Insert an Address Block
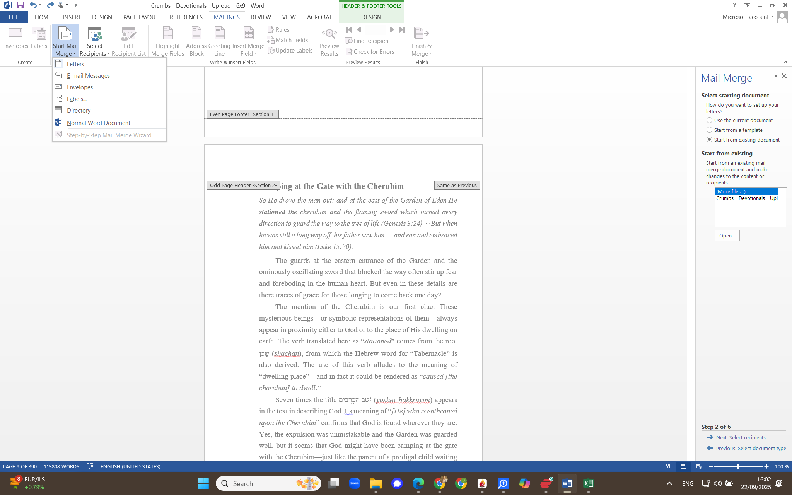This screenshot has height=495, width=792. (196, 41)
